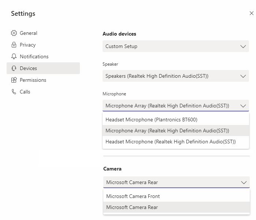Go to Permissions settings section
This screenshot has height=220, width=256.
click(33, 80)
